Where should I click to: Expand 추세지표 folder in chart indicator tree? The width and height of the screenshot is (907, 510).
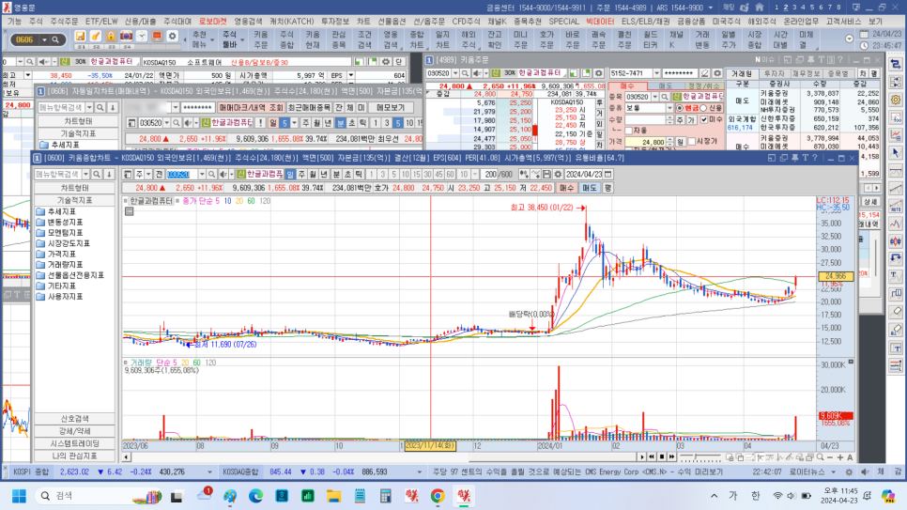pyautogui.click(x=56, y=212)
